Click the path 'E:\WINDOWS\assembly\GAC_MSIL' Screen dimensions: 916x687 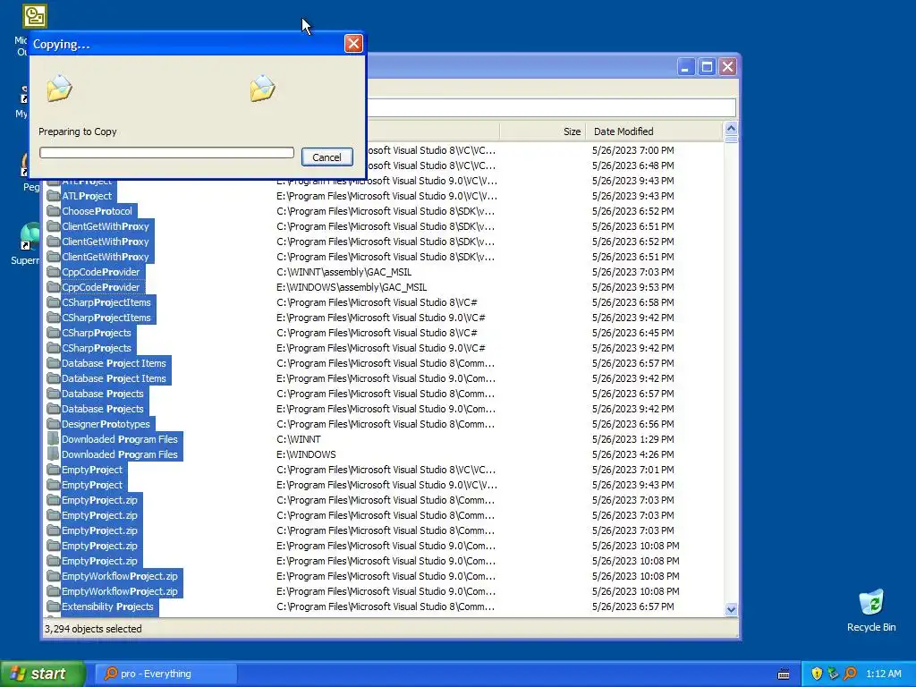click(352, 287)
